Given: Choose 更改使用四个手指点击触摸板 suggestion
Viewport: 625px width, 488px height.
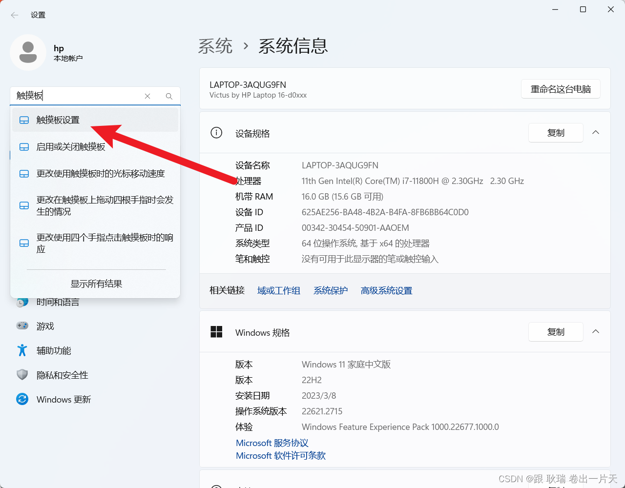Looking at the screenshot, I should click(95, 243).
